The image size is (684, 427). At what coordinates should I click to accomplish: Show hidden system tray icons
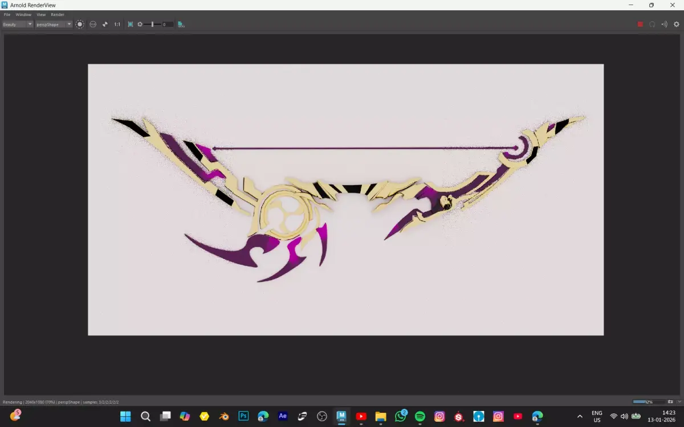580,416
